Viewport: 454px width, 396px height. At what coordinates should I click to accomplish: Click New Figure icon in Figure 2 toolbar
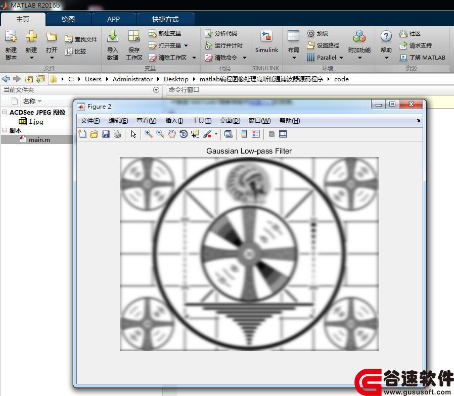pyautogui.click(x=82, y=134)
